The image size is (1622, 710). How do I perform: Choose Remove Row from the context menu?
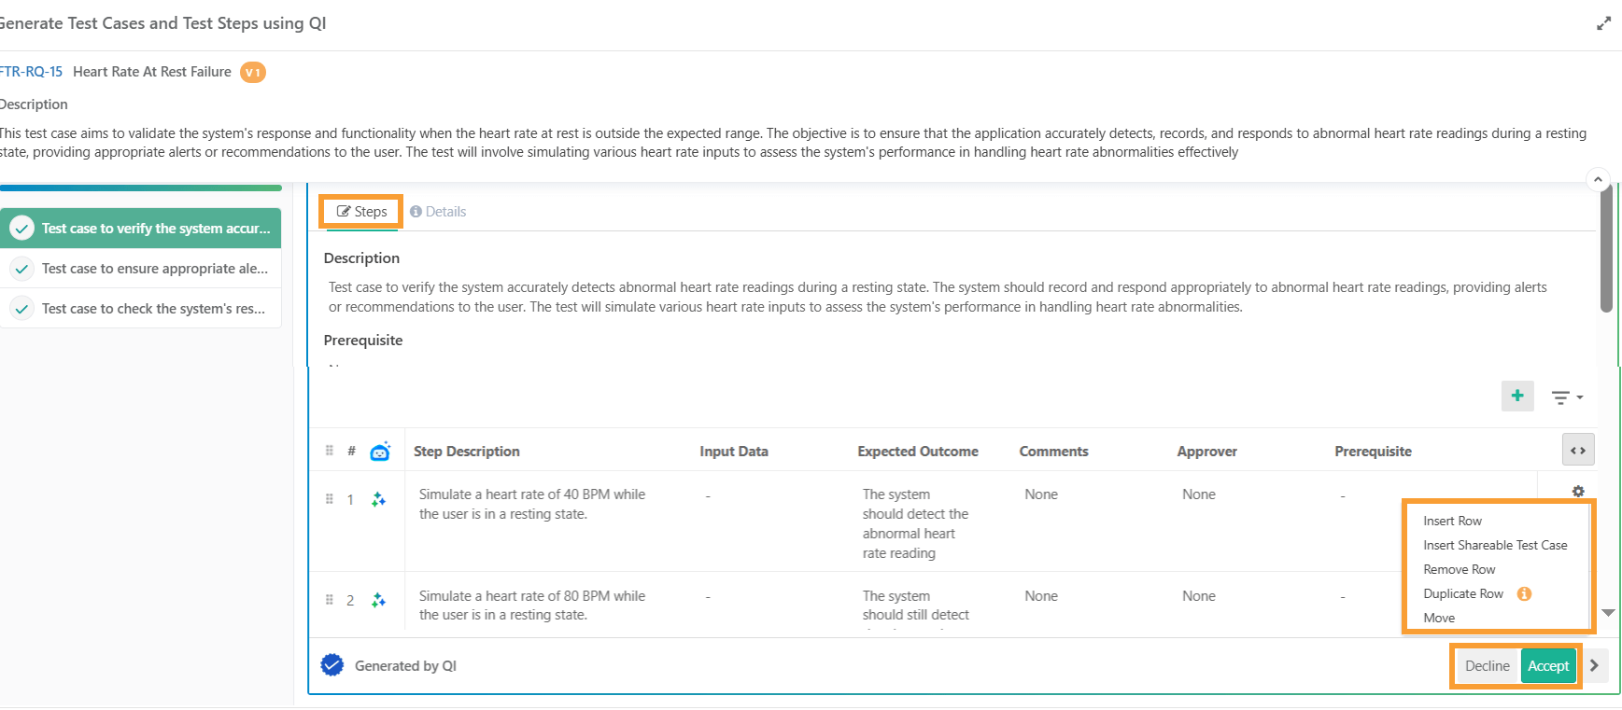tap(1459, 569)
